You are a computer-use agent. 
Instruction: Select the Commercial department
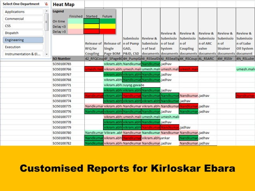23,19
